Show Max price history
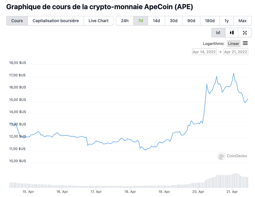This screenshot has height=197, width=255. [x=242, y=21]
